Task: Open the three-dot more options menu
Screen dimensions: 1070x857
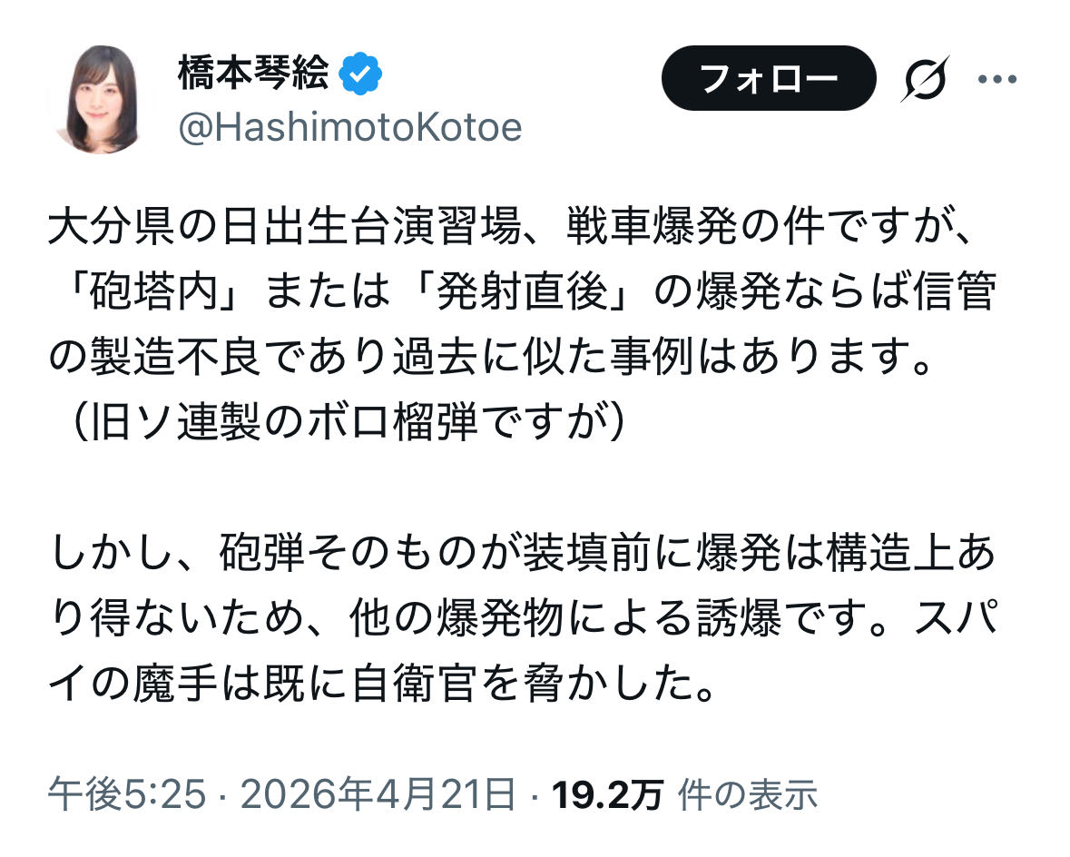Action: point(996,80)
